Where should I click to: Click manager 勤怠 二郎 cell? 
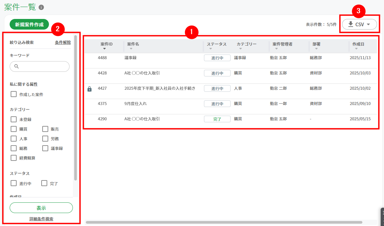point(278,88)
